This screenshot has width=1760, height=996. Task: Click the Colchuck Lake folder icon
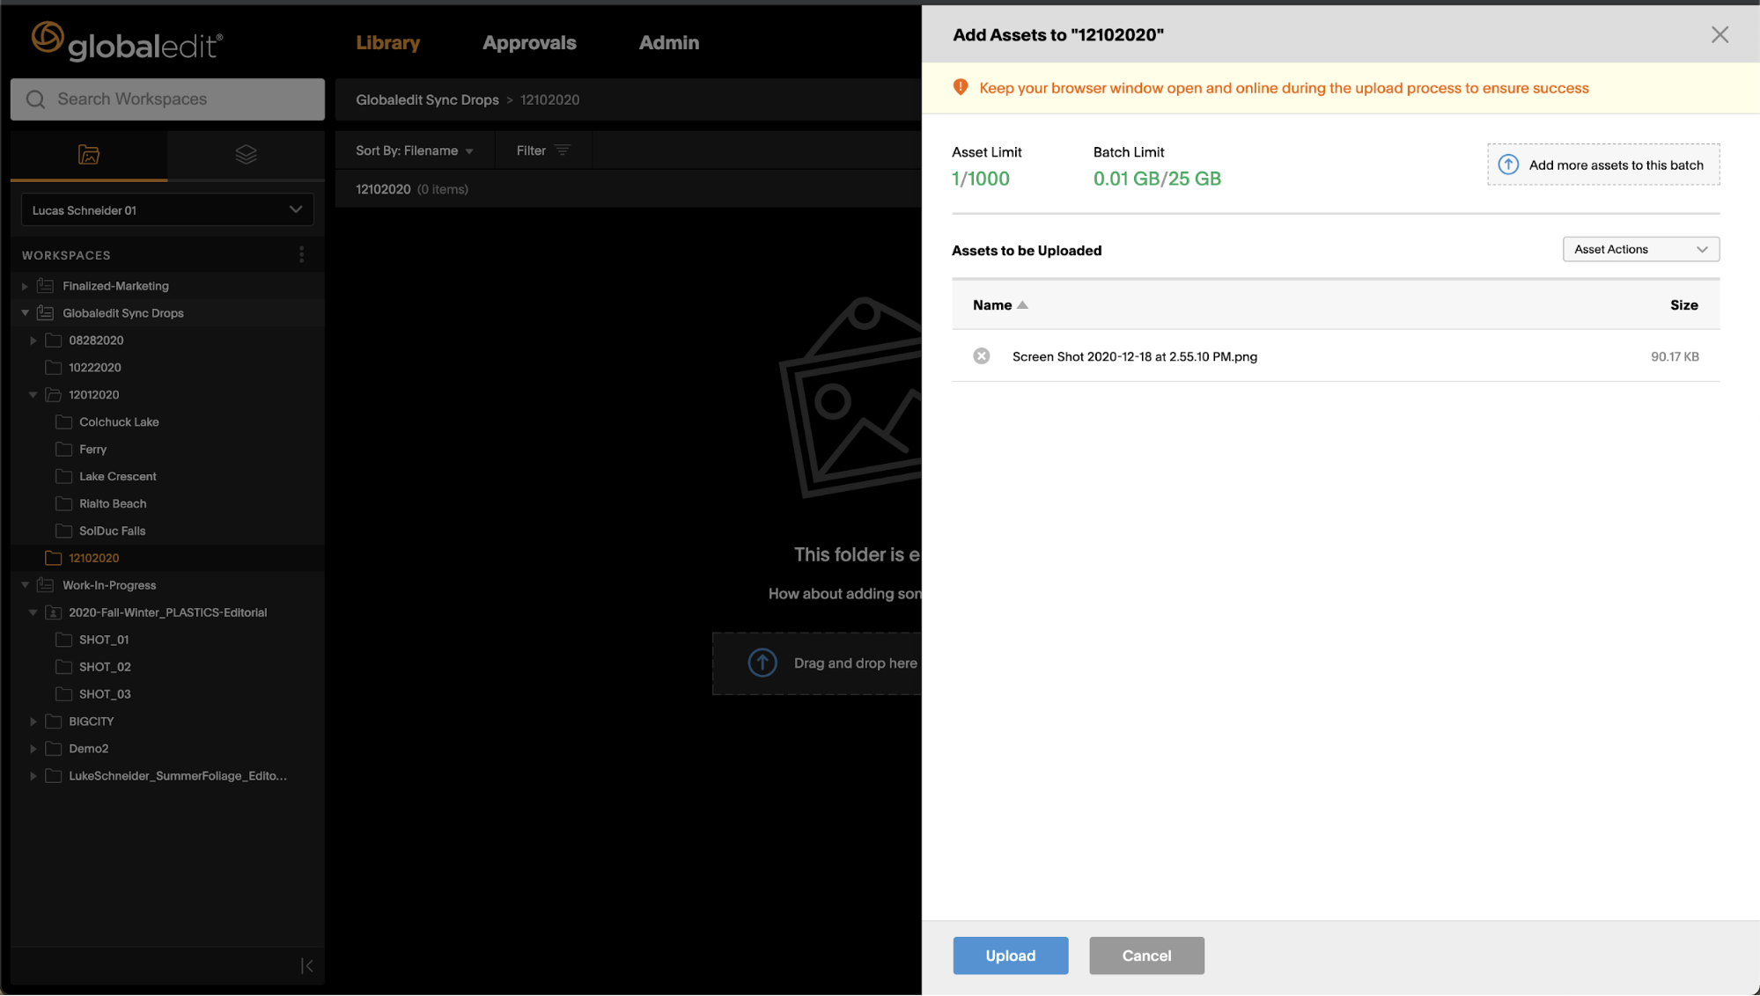[63, 422]
